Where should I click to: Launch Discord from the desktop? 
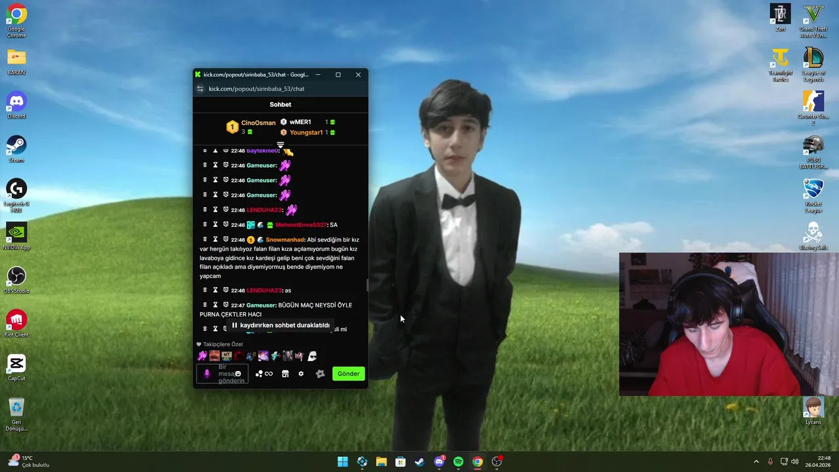pos(16,105)
